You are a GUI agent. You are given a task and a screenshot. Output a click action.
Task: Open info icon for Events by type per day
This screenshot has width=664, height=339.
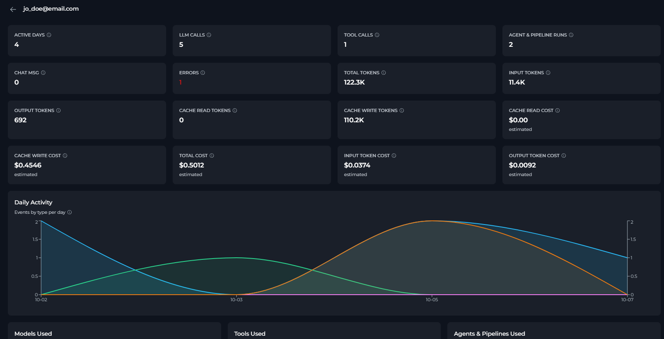point(69,212)
